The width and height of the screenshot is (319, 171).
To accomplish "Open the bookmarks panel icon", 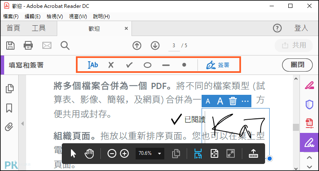I will coord(9,108).
